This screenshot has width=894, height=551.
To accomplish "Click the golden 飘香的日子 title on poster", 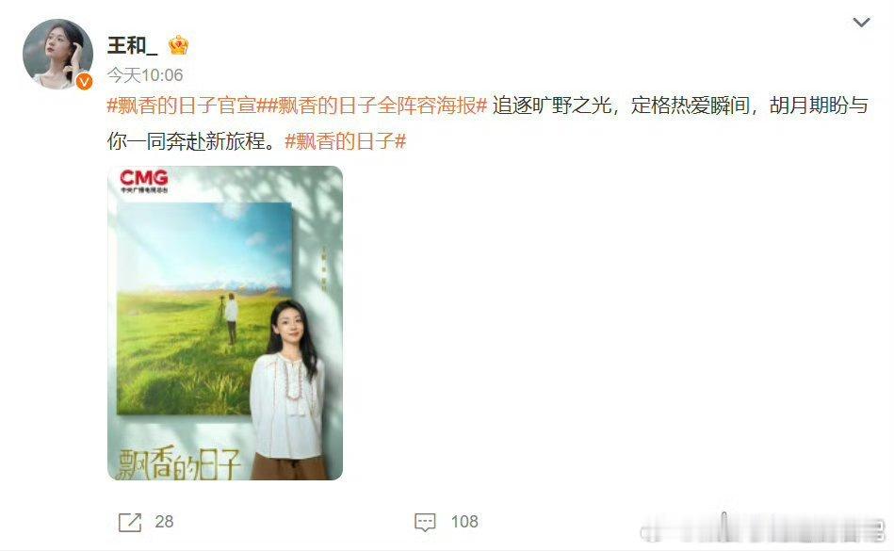I will pos(178,463).
